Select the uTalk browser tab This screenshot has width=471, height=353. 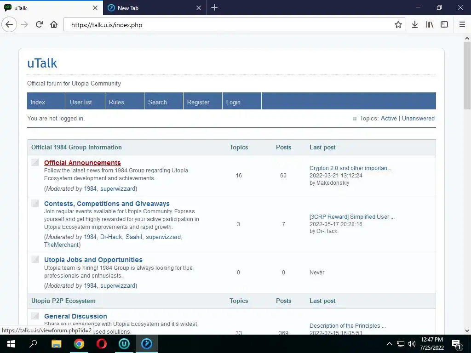point(52,8)
